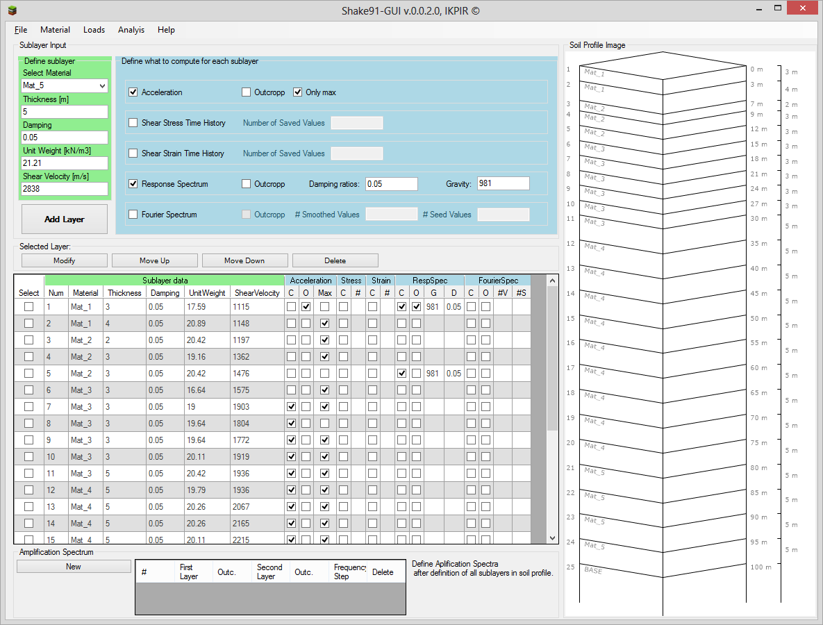
Task: Click the Shake91 app icon in title bar
Action: click(x=12, y=10)
